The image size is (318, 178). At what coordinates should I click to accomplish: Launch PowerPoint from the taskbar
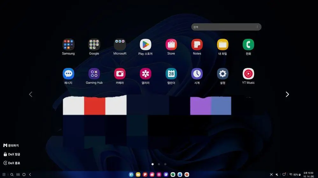coord(187,175)
